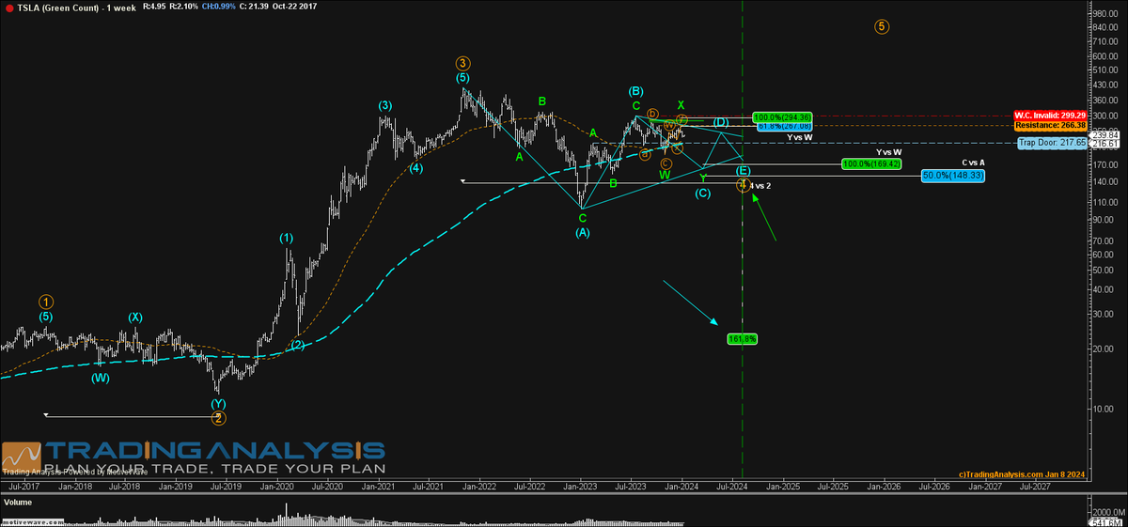
Task: Click the cyan (A) wave label
Action: coord(583,231)
